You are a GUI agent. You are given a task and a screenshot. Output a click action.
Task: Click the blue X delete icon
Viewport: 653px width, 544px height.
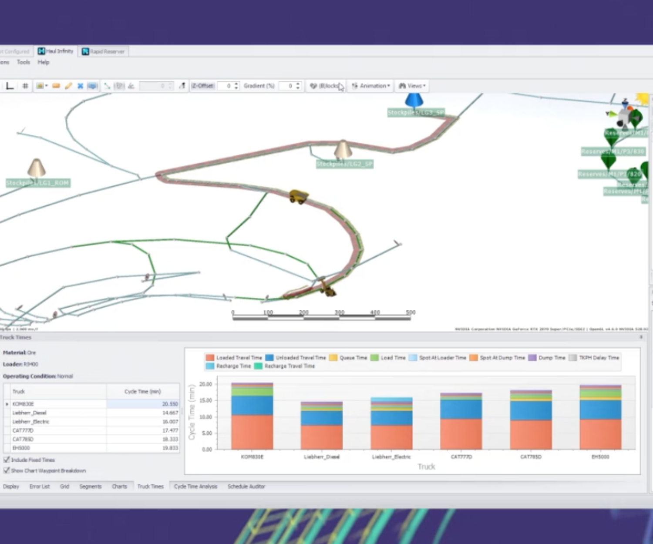point(80,86)
